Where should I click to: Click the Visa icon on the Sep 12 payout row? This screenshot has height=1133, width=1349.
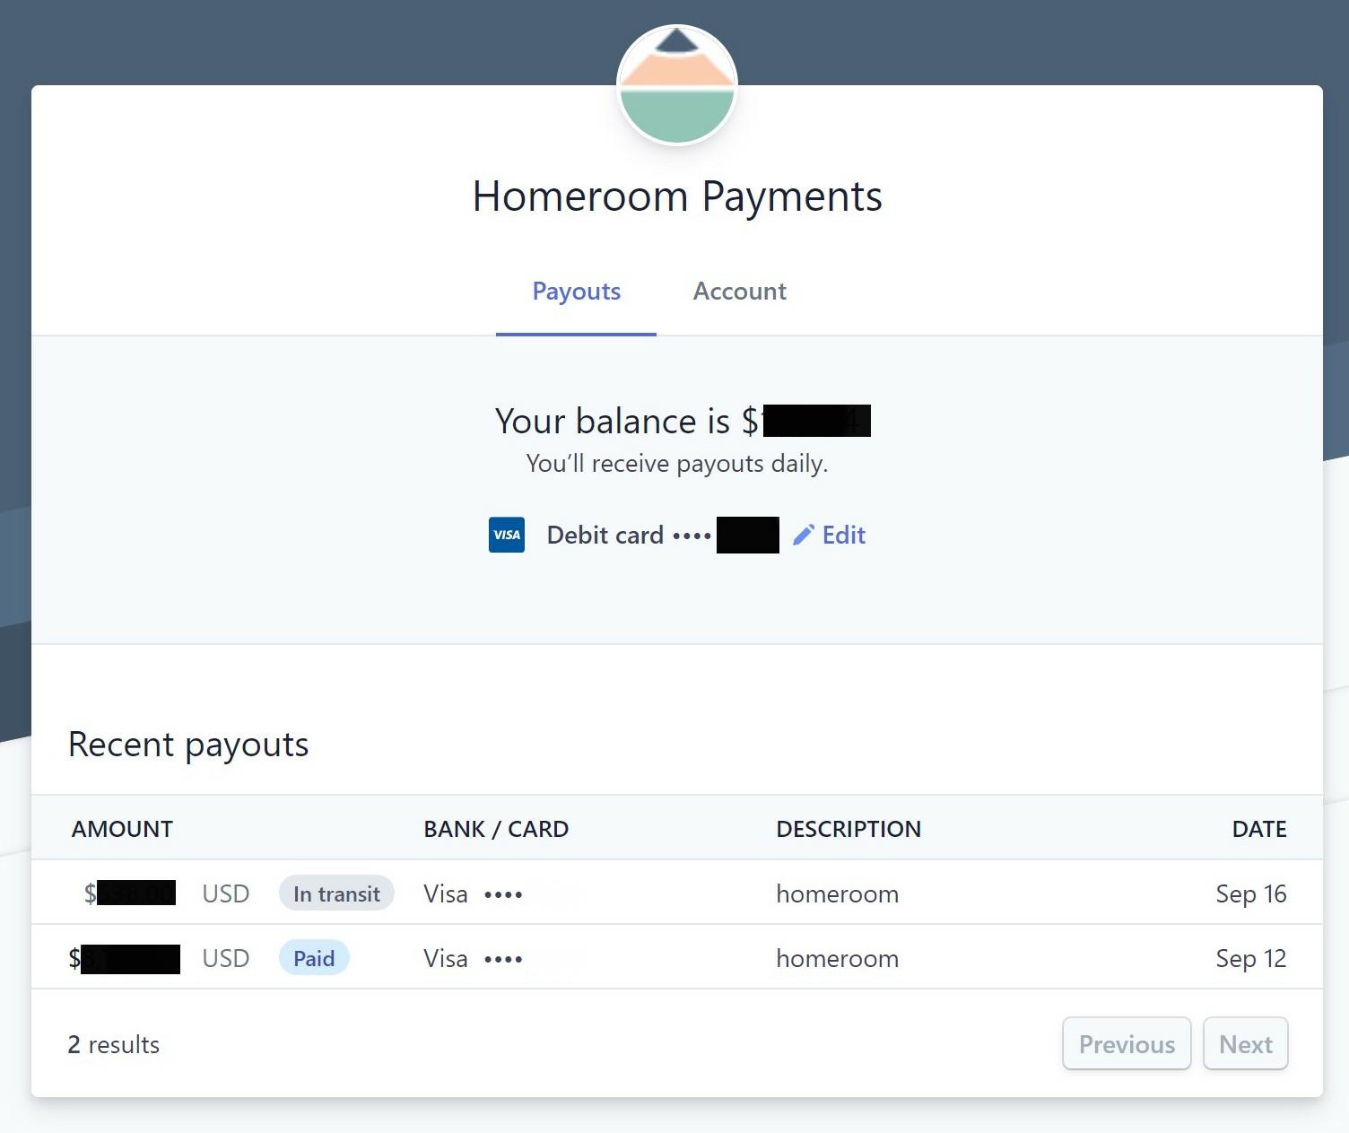point(446,958)
